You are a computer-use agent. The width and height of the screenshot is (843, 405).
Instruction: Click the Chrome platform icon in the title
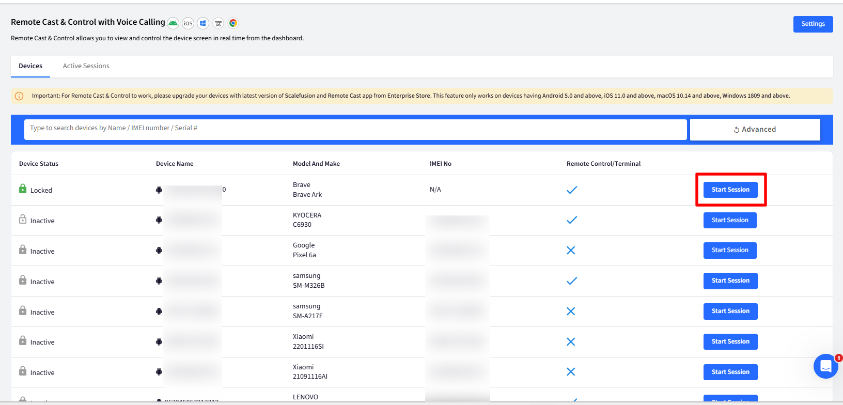(x=233, y=23)
